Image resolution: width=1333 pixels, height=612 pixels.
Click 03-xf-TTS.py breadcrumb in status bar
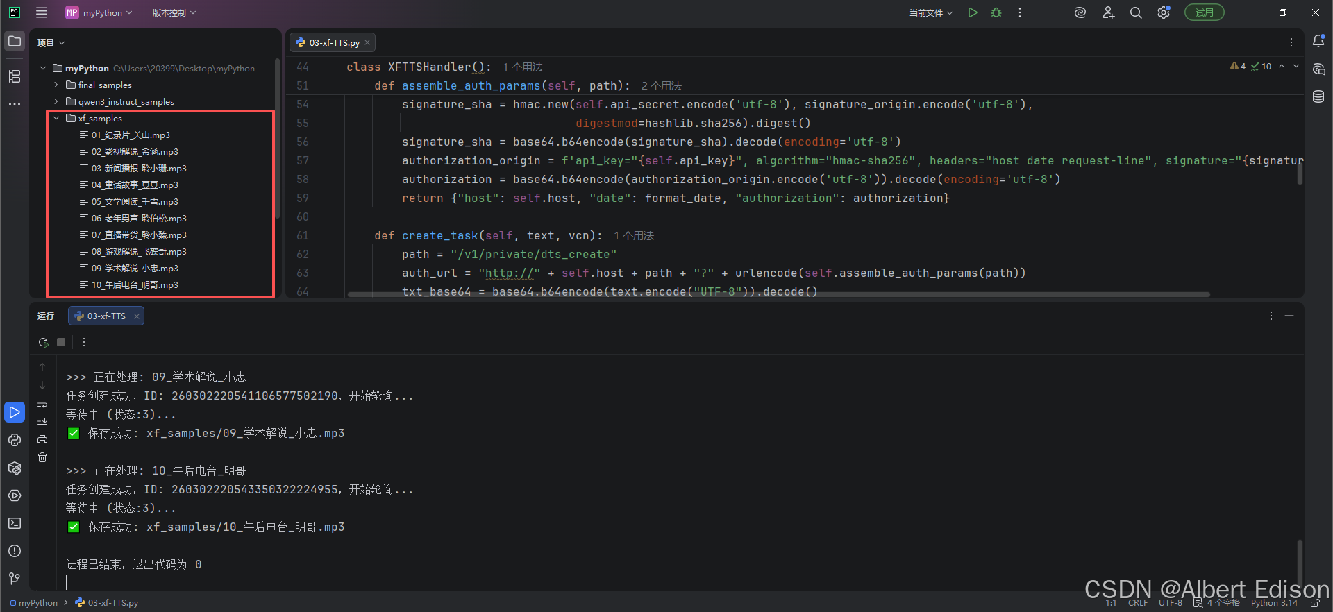[x=107, y=602]
